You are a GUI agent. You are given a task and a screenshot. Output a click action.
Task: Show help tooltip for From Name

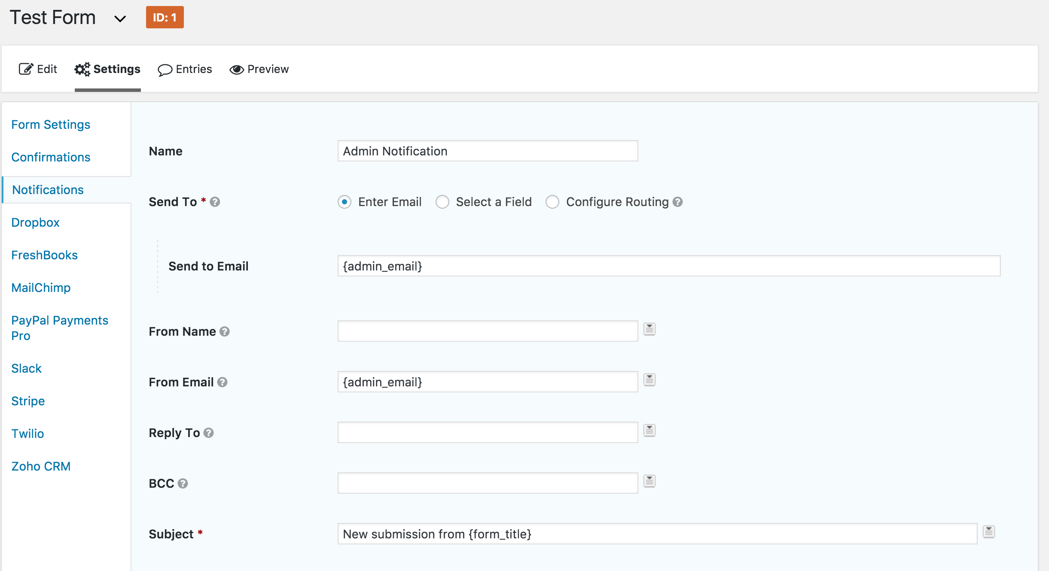point(224,331)
